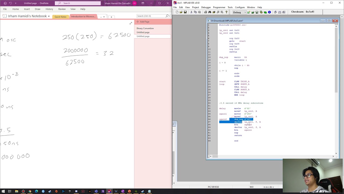Select the Introduction to Microco... section tab
344x194 pixels.
click(83, 17)
